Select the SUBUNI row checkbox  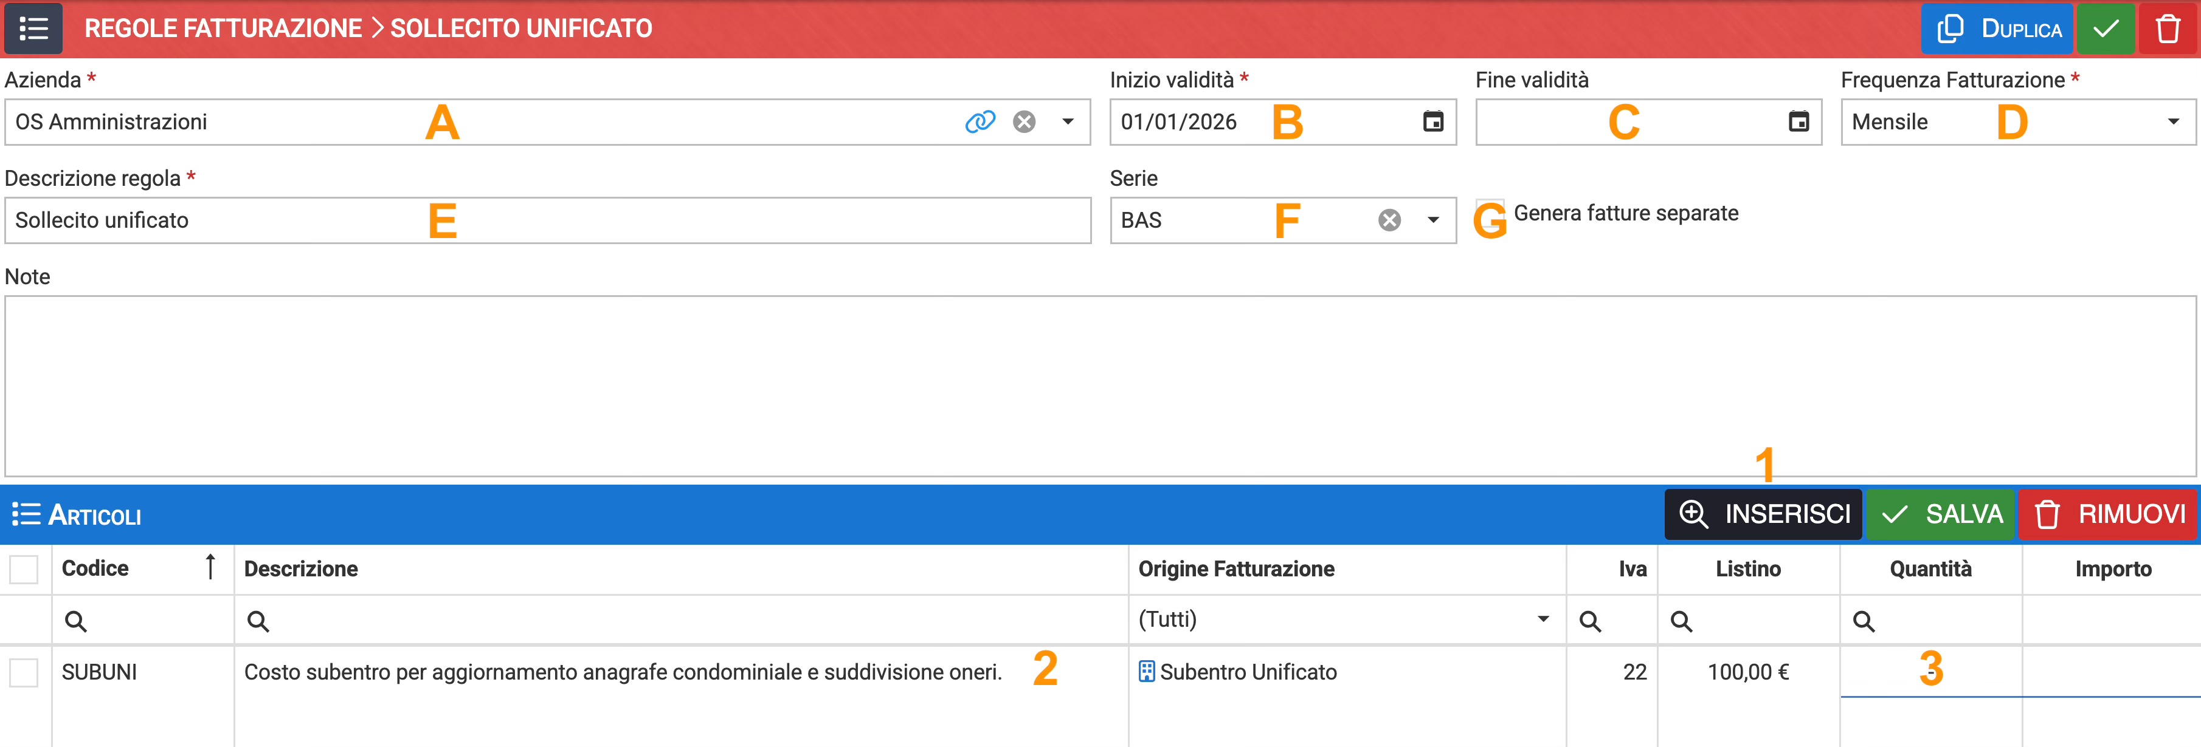coord(24,673)
